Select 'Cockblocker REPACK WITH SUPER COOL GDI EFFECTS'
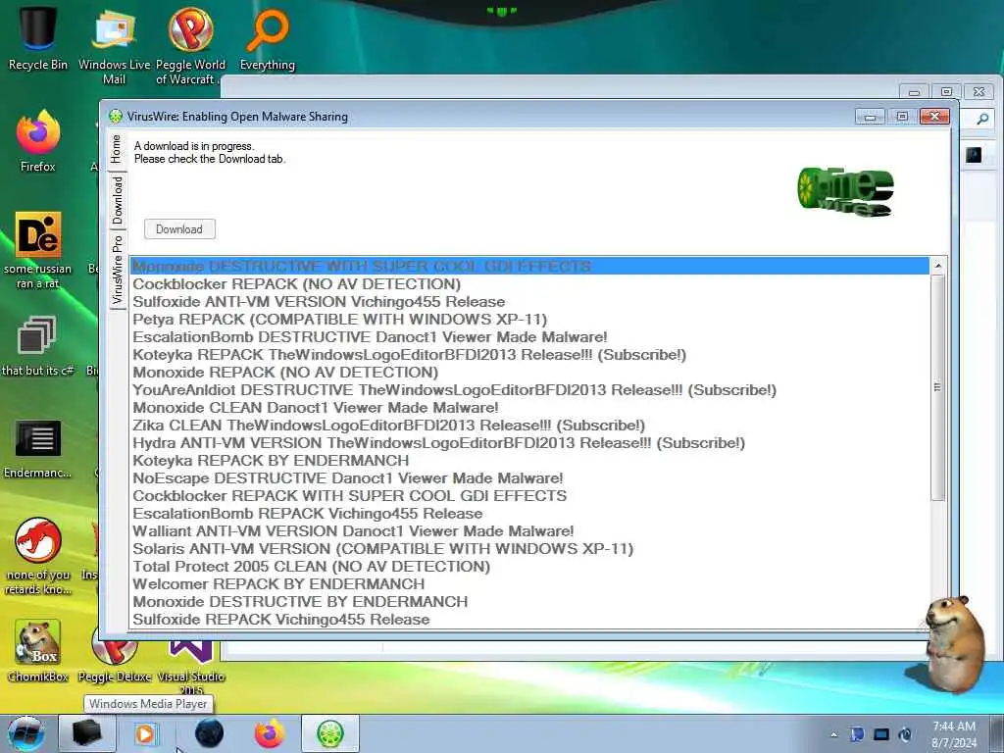The width and height of the screenshot is (1004, 753). click(x=528, y=495)
